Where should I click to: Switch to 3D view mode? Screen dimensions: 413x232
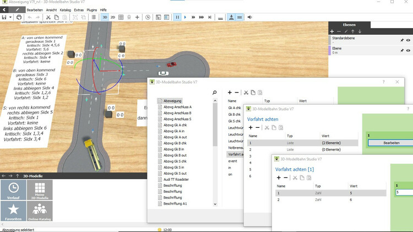[x=105, y=18]
